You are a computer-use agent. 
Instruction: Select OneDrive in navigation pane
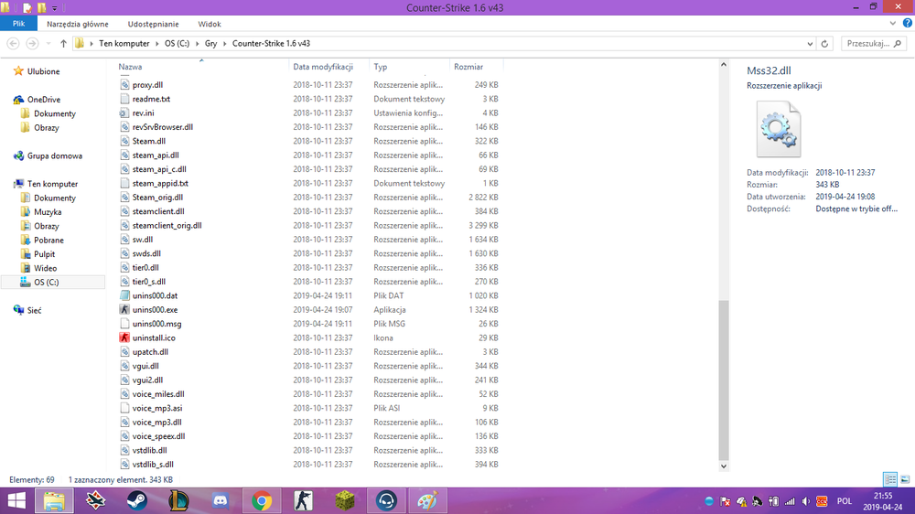coord(44,99)
